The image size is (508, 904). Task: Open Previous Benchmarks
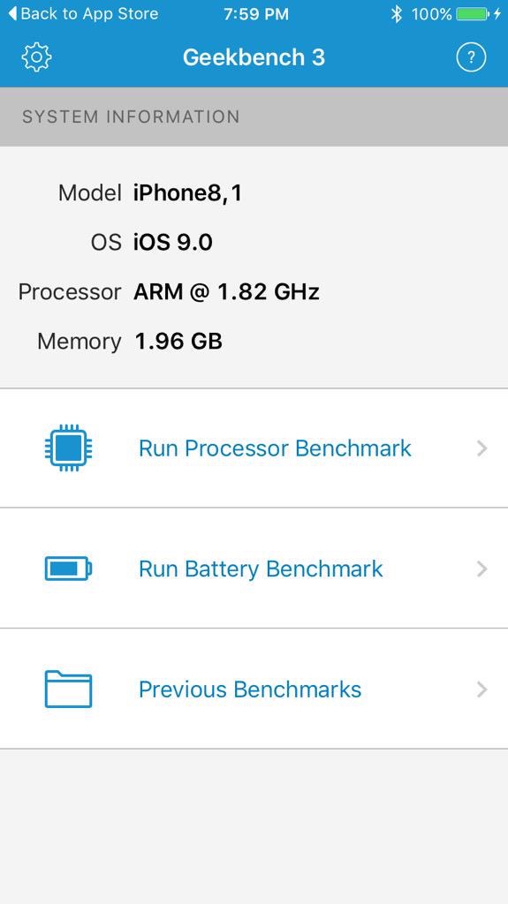pos(254,689)
